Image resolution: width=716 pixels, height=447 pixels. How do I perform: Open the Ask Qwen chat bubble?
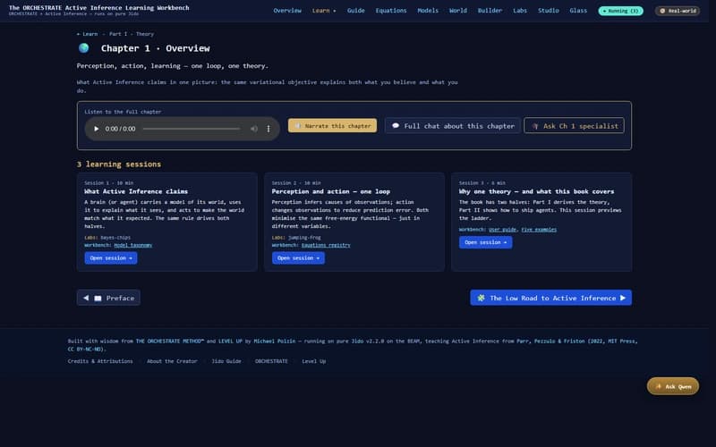[672, 386]
